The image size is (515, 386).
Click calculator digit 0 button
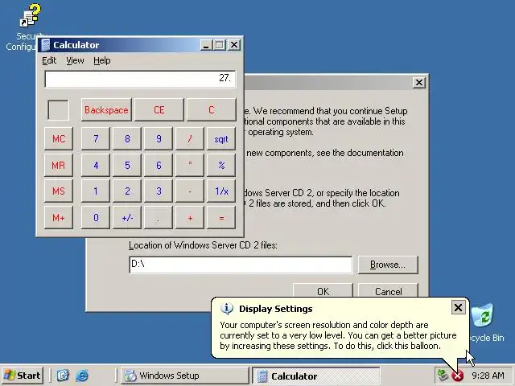point(96,217)
